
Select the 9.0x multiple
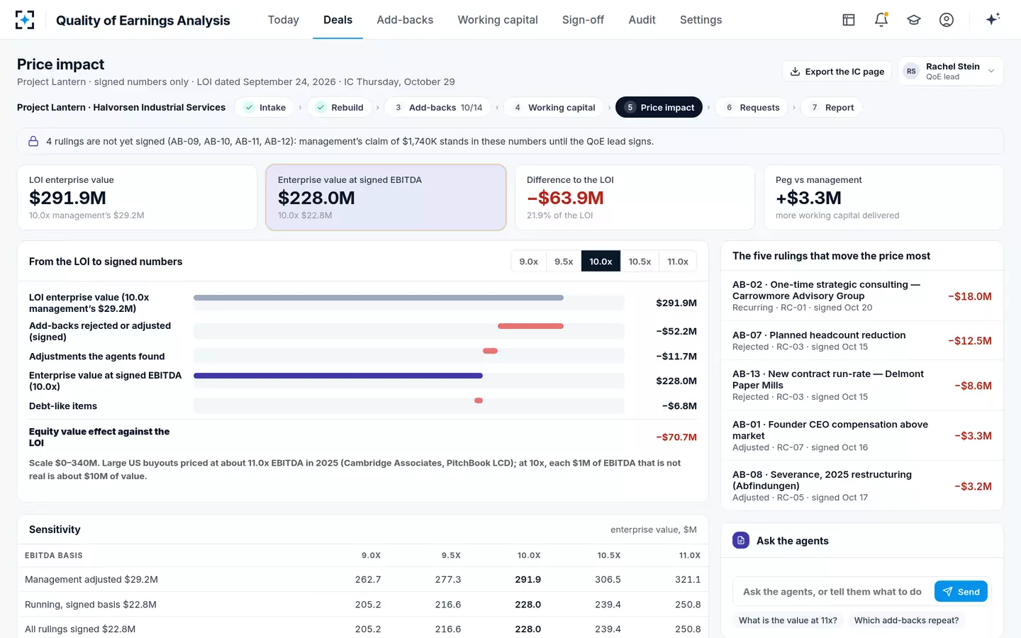click(528, 262)
